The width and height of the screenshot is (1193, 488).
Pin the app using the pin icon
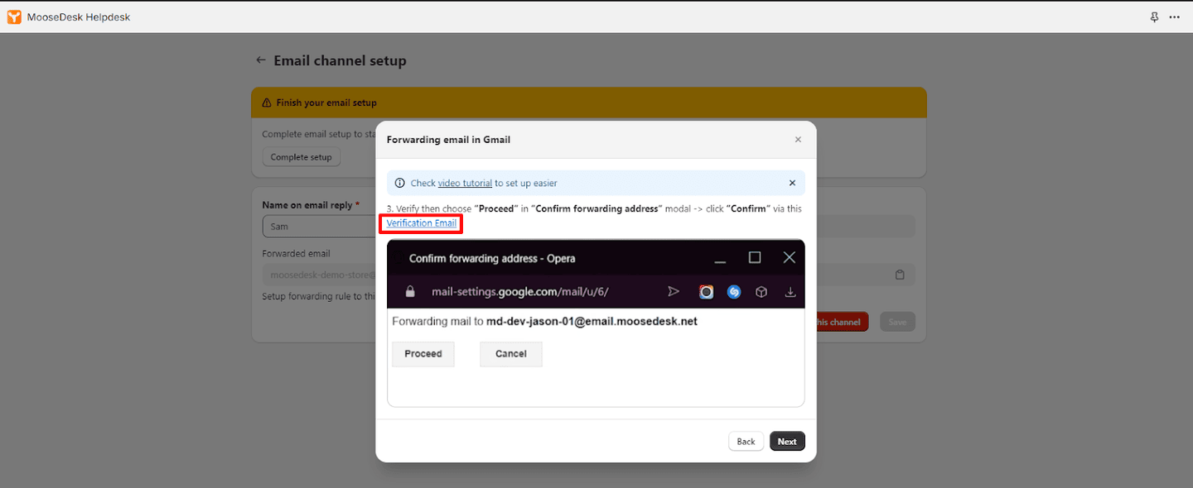tap(1154, 17)
